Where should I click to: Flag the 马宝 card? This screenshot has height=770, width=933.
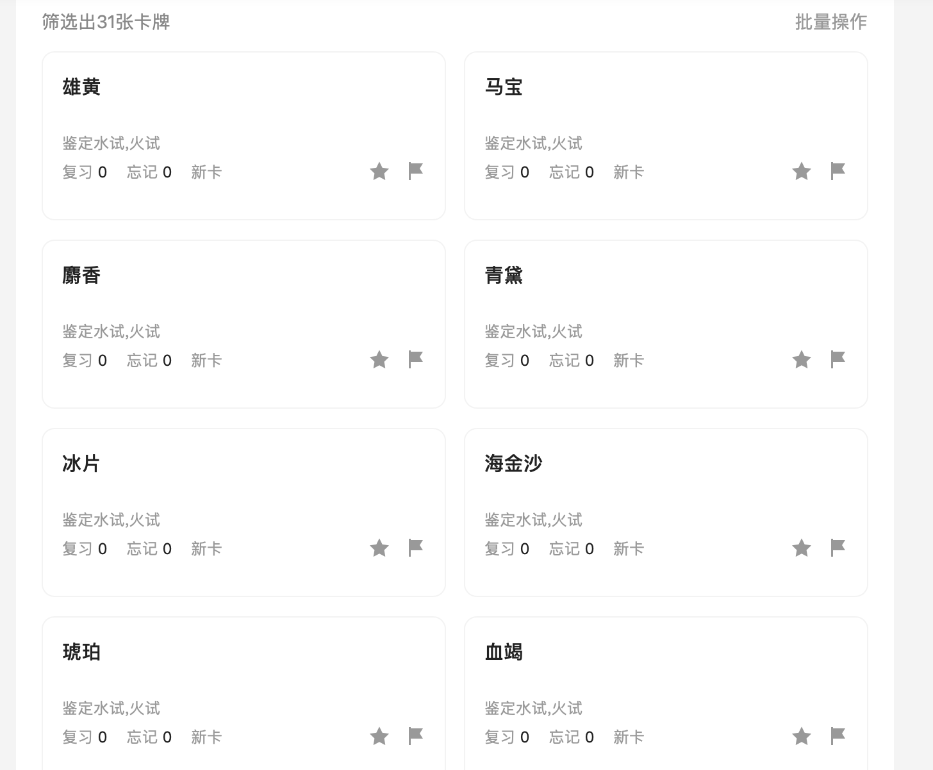[x=838, y=171]
